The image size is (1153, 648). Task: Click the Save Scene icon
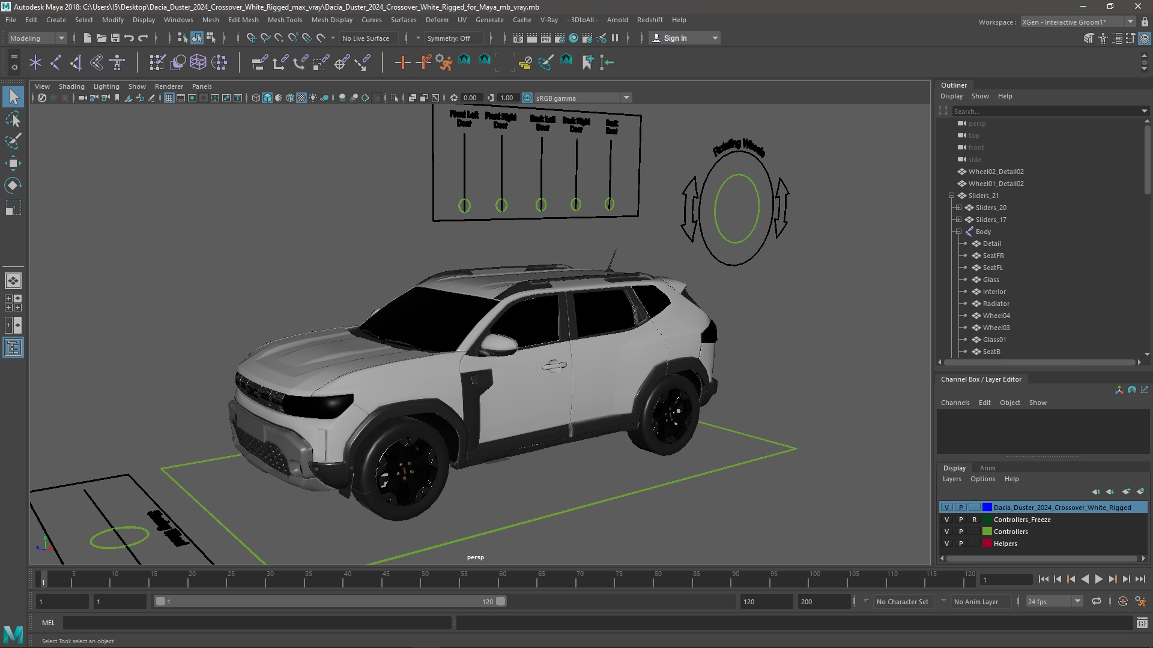pyautogui.click(x=115, y=38)
